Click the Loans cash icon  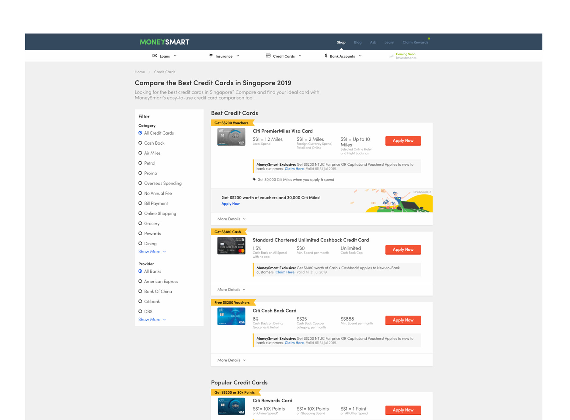155,56
